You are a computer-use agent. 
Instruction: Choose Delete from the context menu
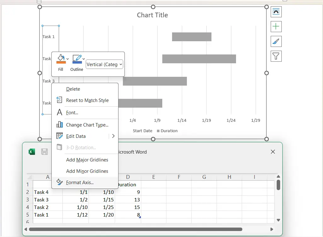[x=73, y=89]
